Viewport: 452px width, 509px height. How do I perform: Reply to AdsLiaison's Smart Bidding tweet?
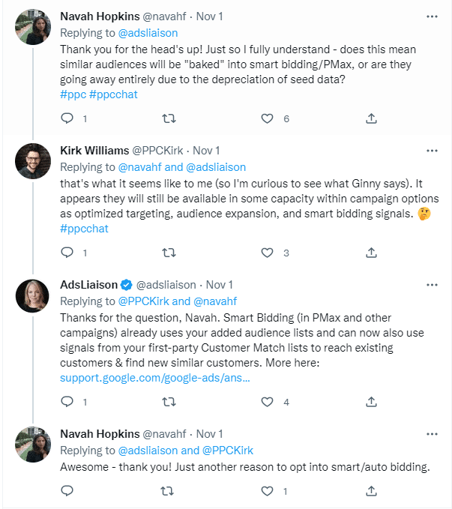[x=67, y=402]
